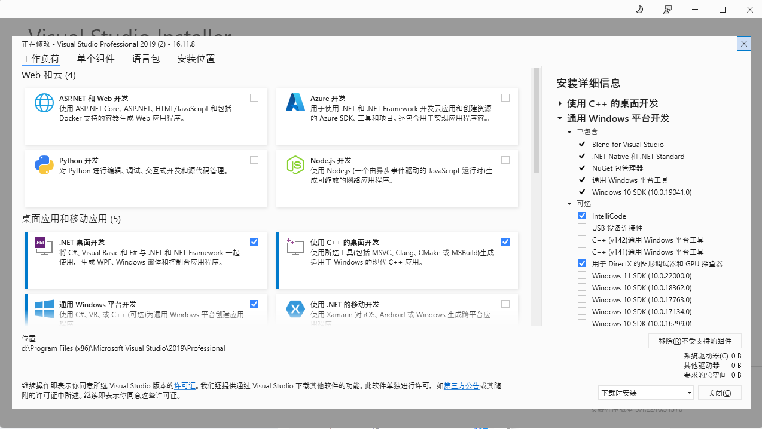Switch to the 单个组件 tab
762x429 pixels.
pyautogui.click(x=96, y=59)
